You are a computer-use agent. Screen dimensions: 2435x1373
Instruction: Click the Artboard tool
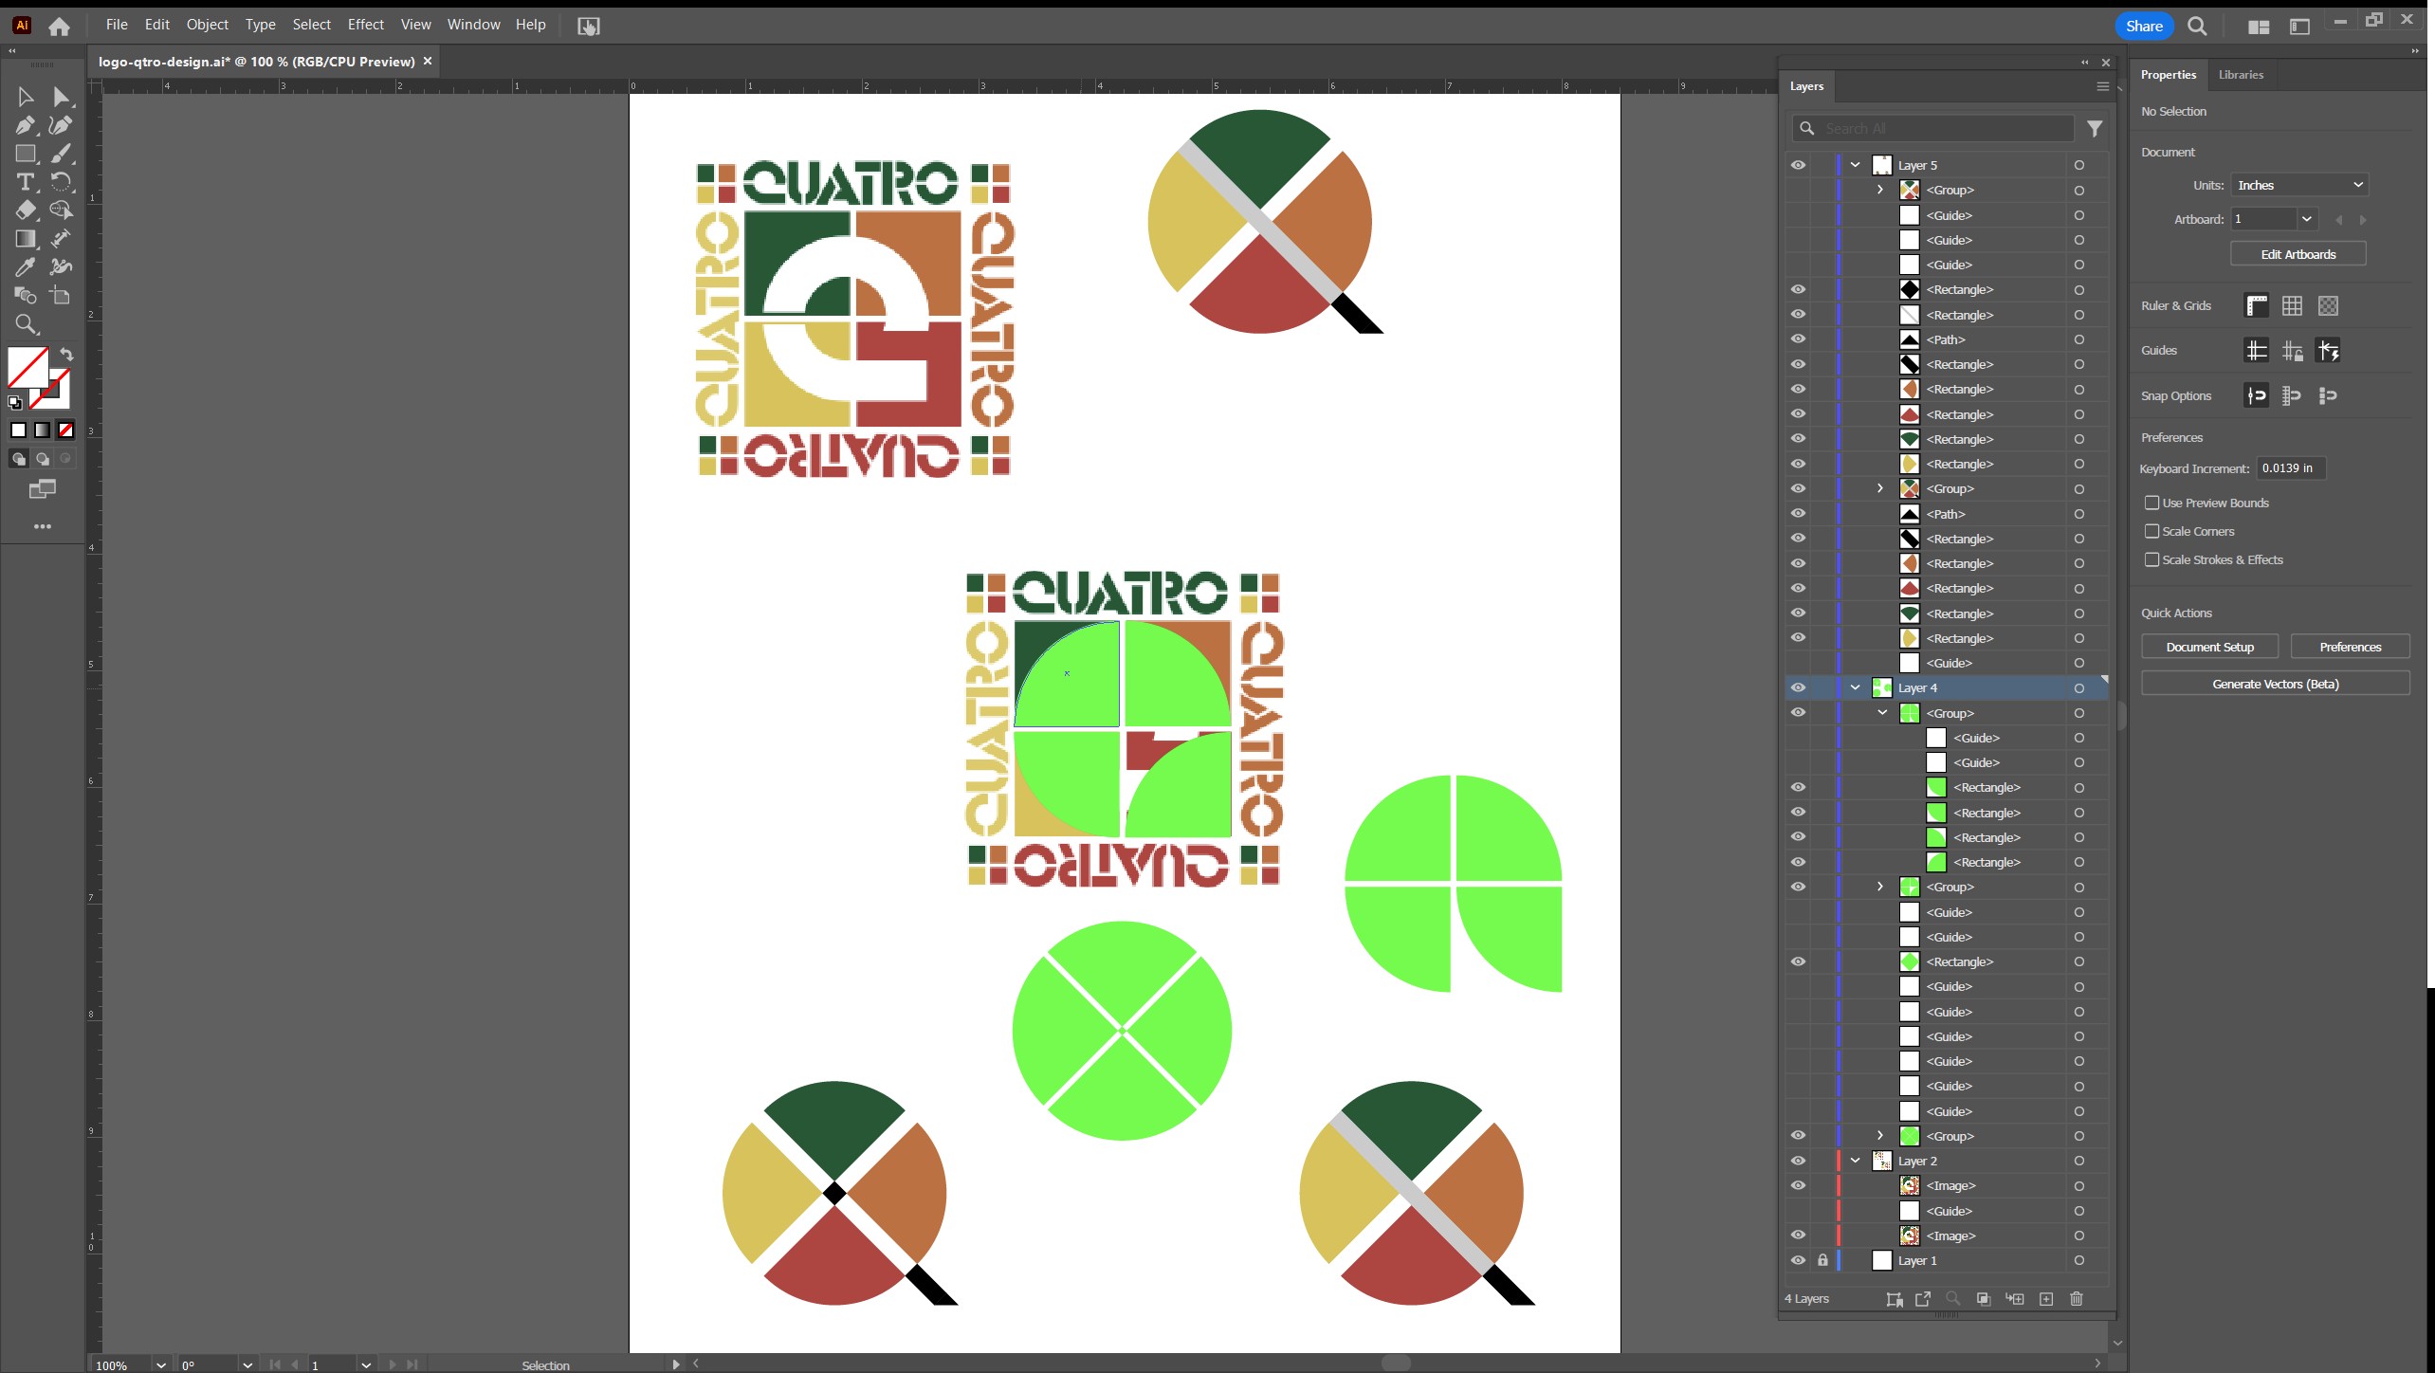[x=61, y=296]
